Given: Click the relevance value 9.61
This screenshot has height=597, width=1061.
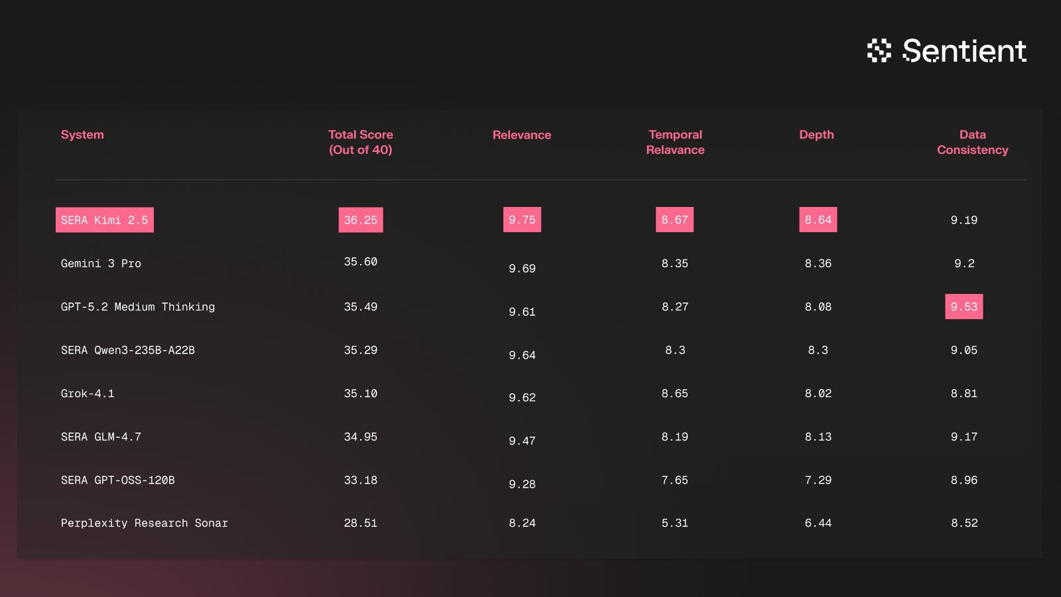Looking at the screenshot, I should point(522,312).
